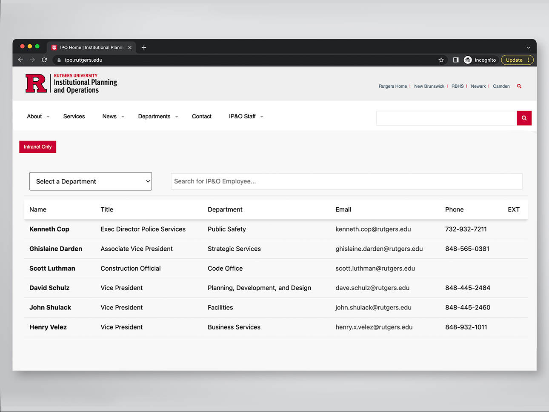Click the red search magnifying glass icon

(x=524, y=118)
